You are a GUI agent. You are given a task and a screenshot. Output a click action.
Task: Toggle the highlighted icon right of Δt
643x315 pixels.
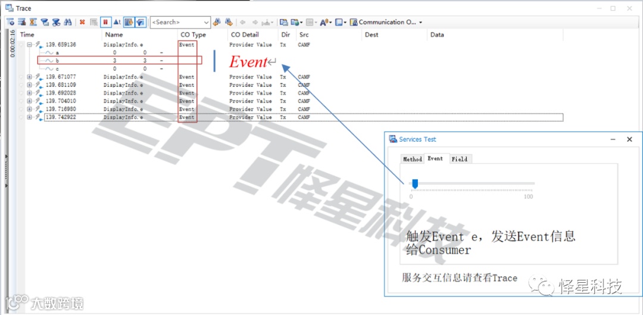pyautogui.click(x=129, y=22)
